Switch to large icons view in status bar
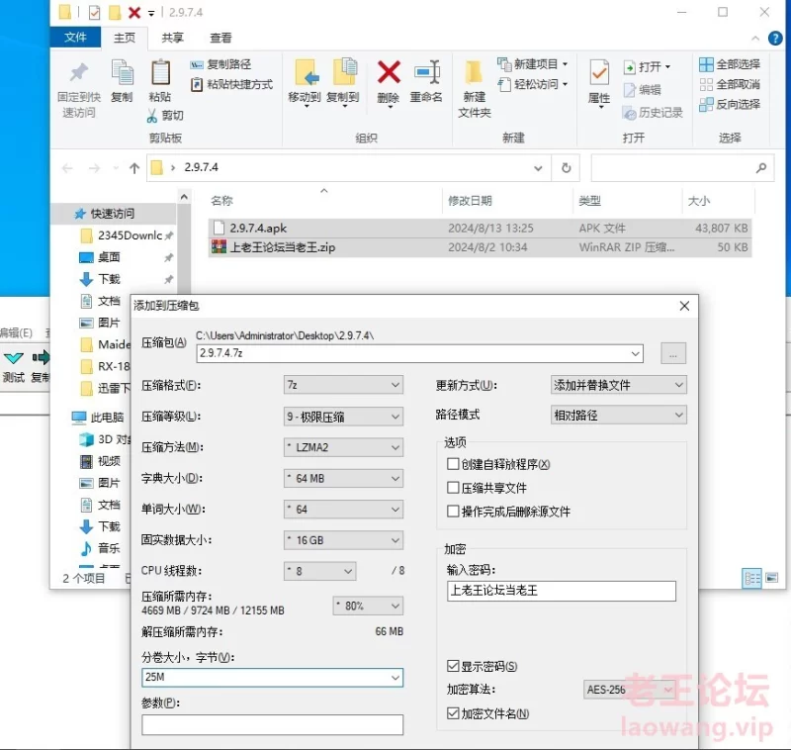This screenshot has height=750, width=791. (772, 578)
